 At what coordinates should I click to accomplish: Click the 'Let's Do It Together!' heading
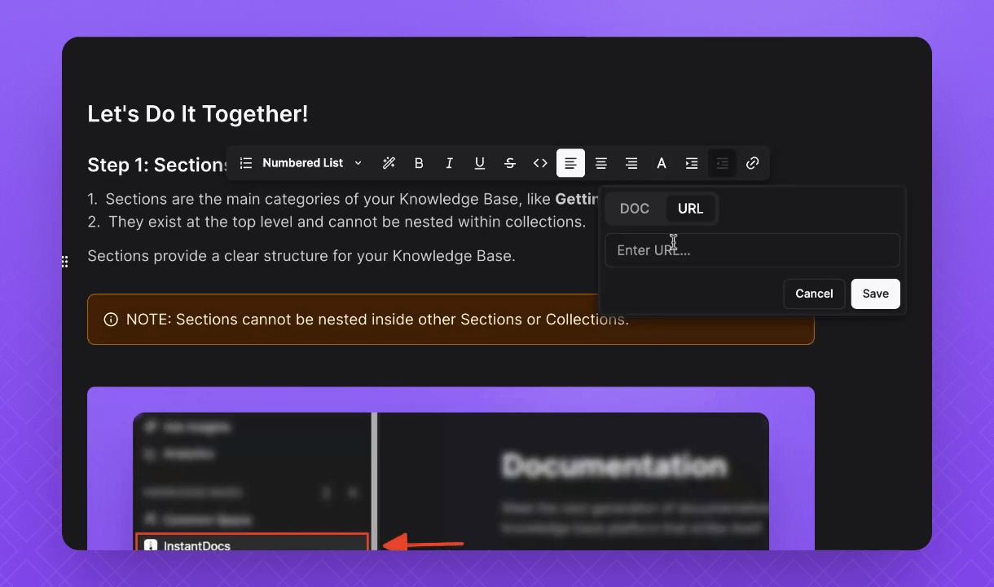point(198,114)
